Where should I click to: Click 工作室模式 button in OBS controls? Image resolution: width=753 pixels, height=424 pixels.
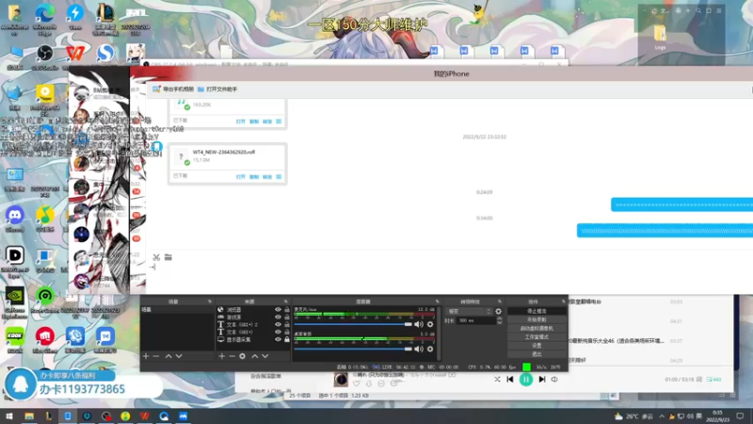(537, 337)
